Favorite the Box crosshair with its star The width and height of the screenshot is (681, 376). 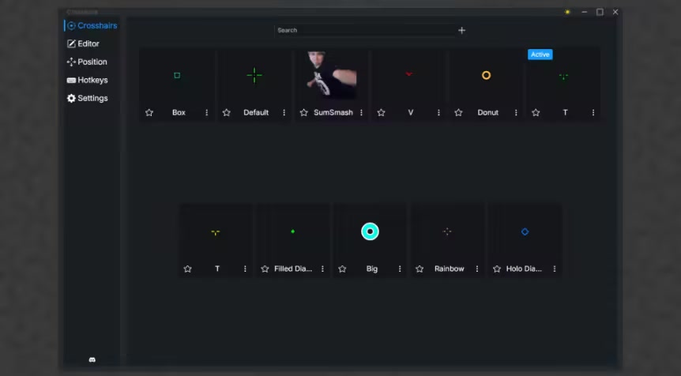[x=149, y=112]
